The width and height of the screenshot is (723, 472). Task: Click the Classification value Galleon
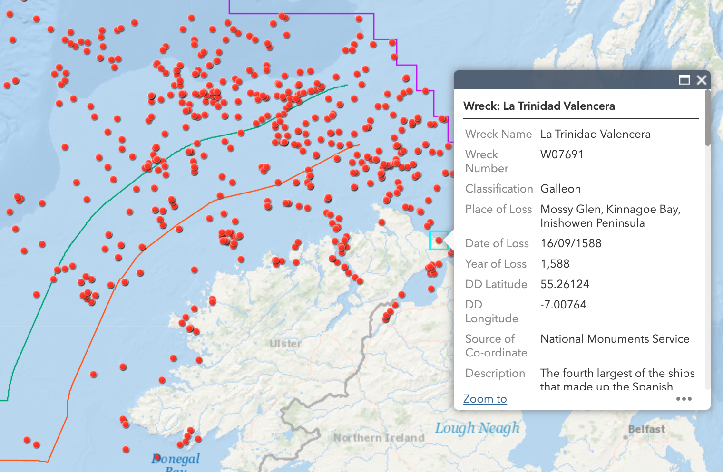coord(560,189)
